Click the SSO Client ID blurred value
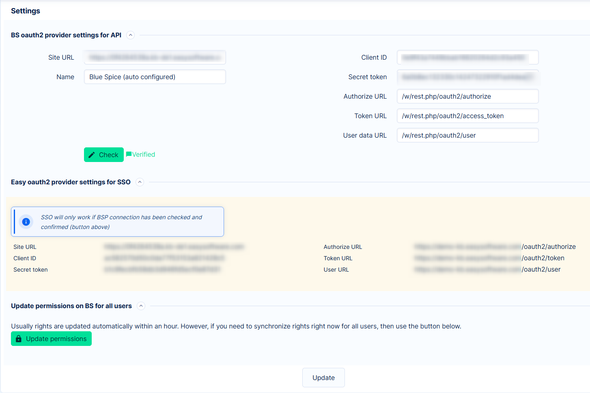The image size is (590, 393). pos(164,258)
